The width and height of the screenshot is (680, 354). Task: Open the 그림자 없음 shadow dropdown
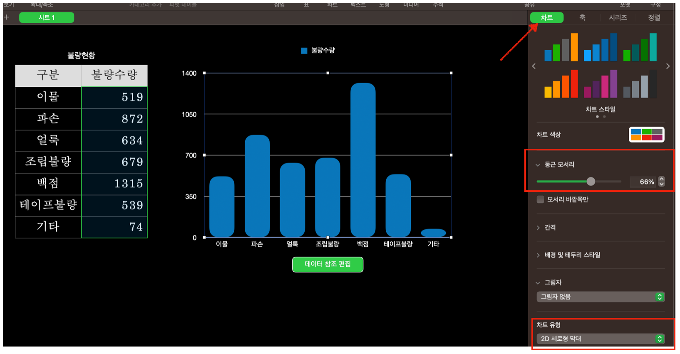click(x=601, y=297)
